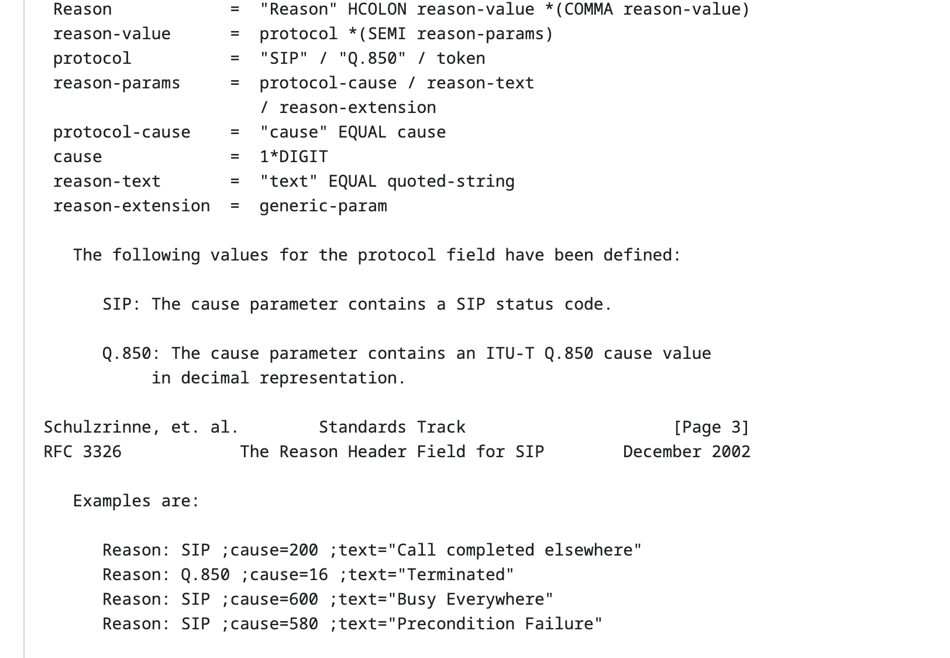
Task: Click the "text" EQUAL quoted-string definition
Action: click(387, 181)
